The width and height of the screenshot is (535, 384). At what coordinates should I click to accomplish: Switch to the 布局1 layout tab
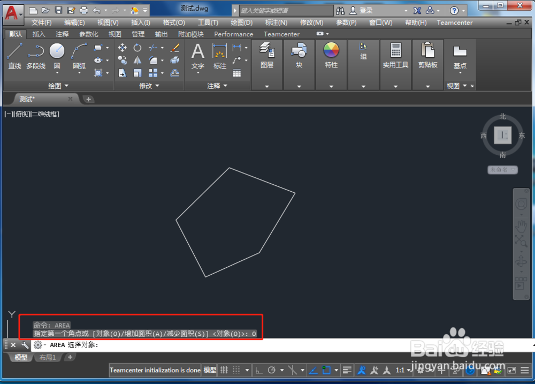48,357
